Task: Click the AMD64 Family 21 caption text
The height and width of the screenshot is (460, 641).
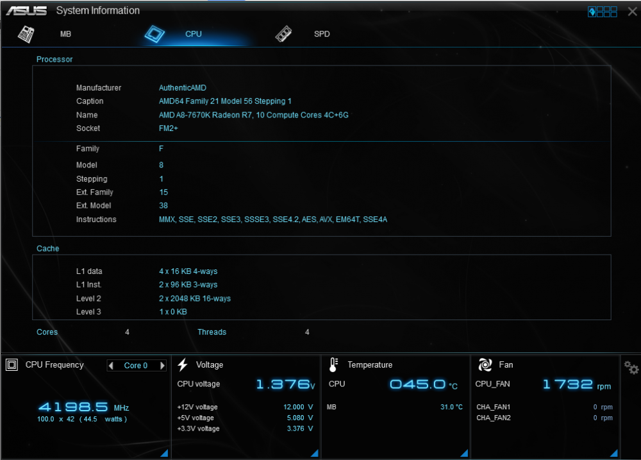Action: [x=225, y=101]
